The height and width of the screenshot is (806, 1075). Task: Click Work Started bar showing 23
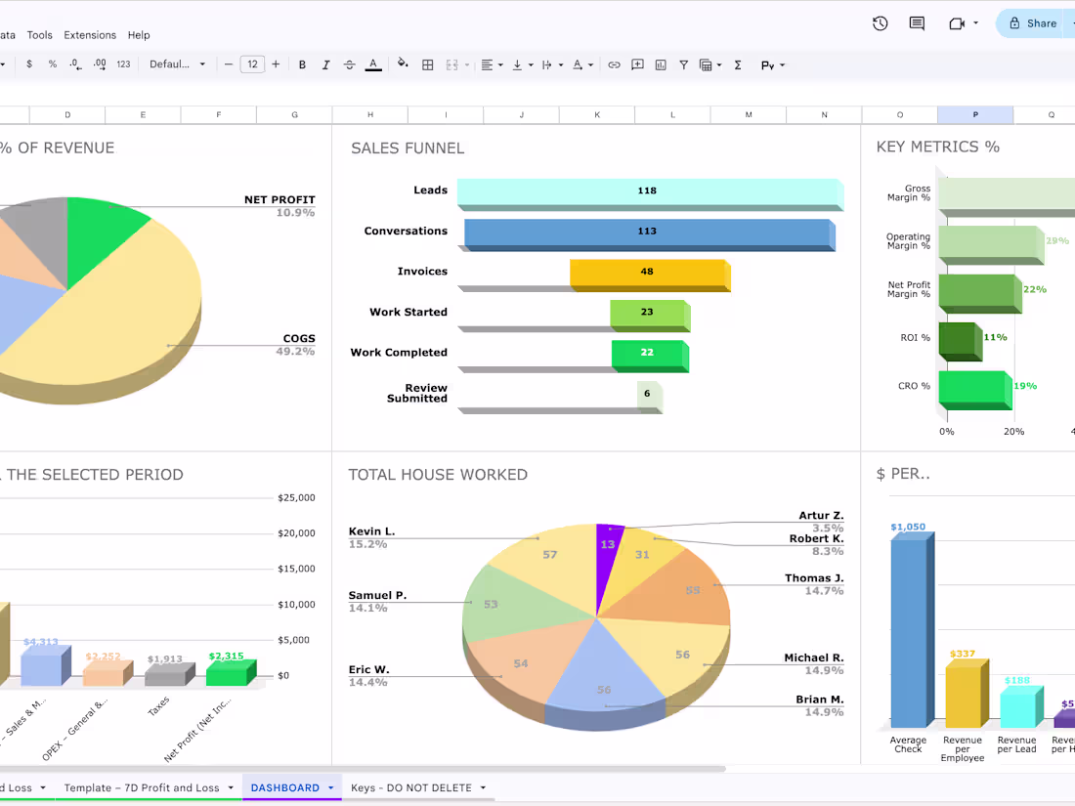[x=650, y=314]
